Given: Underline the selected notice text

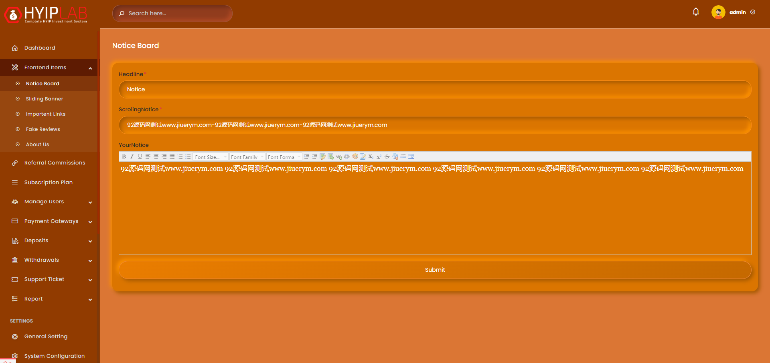Looking at the screenshot, I should click(140, 157).
